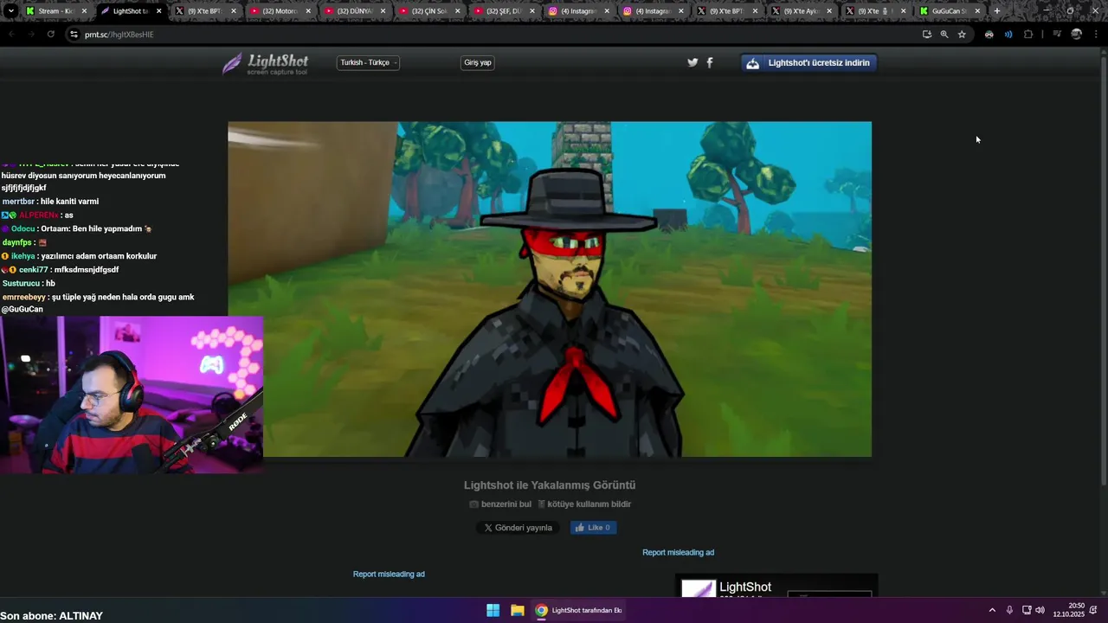This screenshot has width=1108, height=623.
Task: Open the Chrome profile avatar
Action: coord(1077,35)
